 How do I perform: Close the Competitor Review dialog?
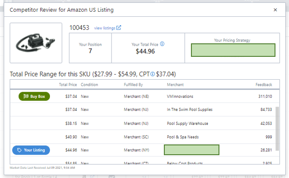point(275,10)
